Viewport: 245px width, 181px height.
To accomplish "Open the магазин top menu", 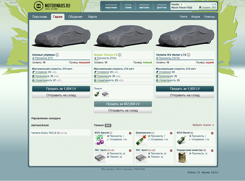I will click(144, 6).
